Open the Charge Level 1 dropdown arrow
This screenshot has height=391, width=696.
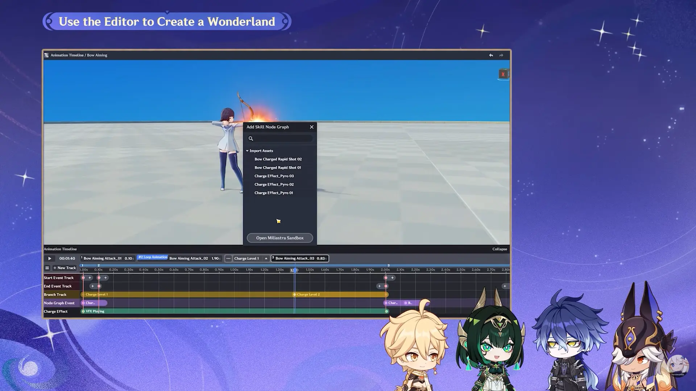coord(266,258)
